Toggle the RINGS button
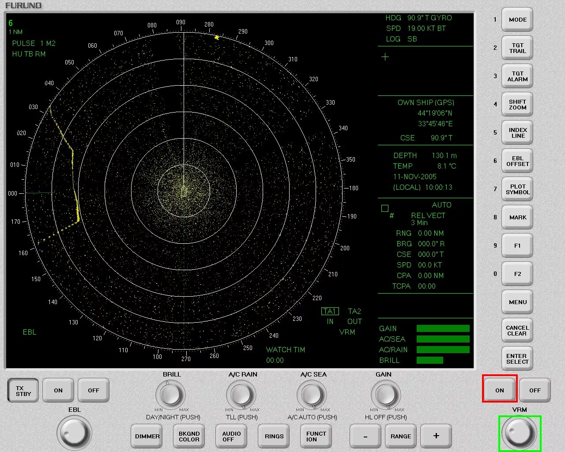Viewport: 565px width, 452px height. pyautogui.click(x=274, y=437)
